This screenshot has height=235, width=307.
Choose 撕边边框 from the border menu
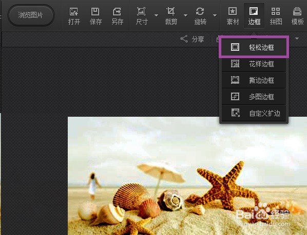(x=254, y=80)
